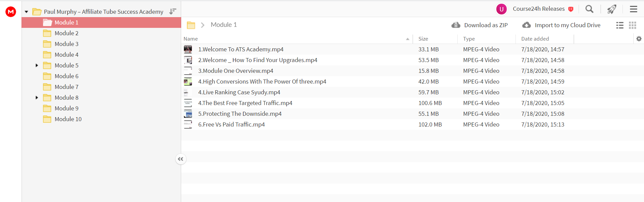This screenshot has height=202, width=644.
Task: Switch to grid thumbnail view
Action: 633,25
